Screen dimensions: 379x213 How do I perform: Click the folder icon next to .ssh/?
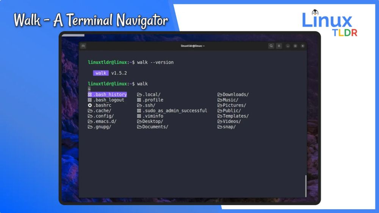(x=139, y=105)
